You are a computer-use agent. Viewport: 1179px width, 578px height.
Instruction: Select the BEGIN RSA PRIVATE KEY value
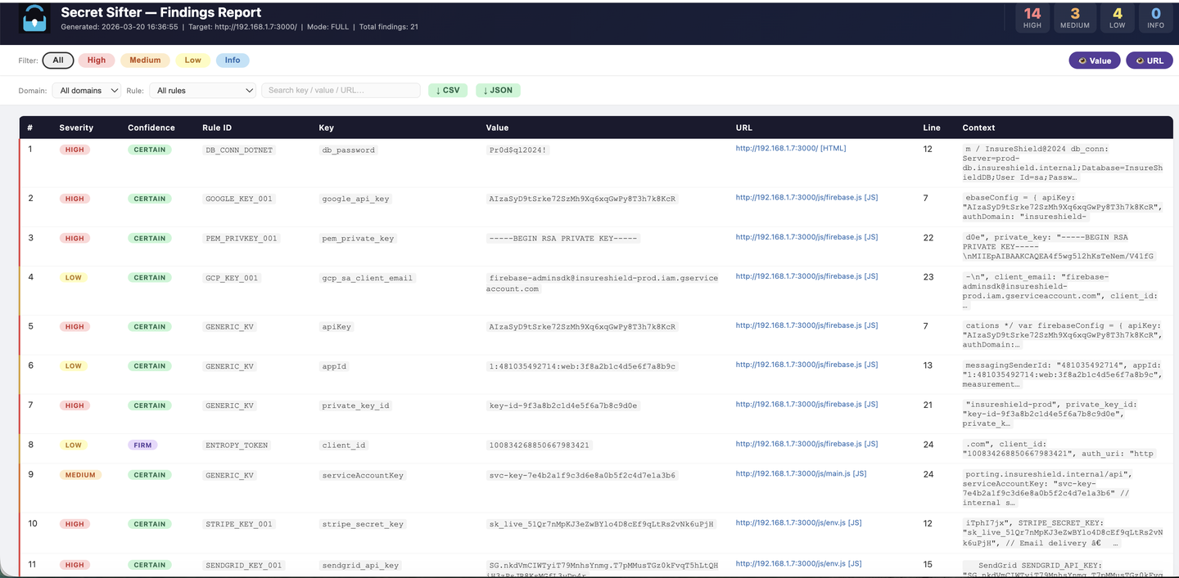point(563,239)
